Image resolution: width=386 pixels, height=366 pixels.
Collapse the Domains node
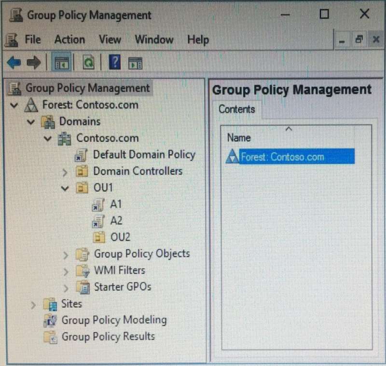(31, 122)
